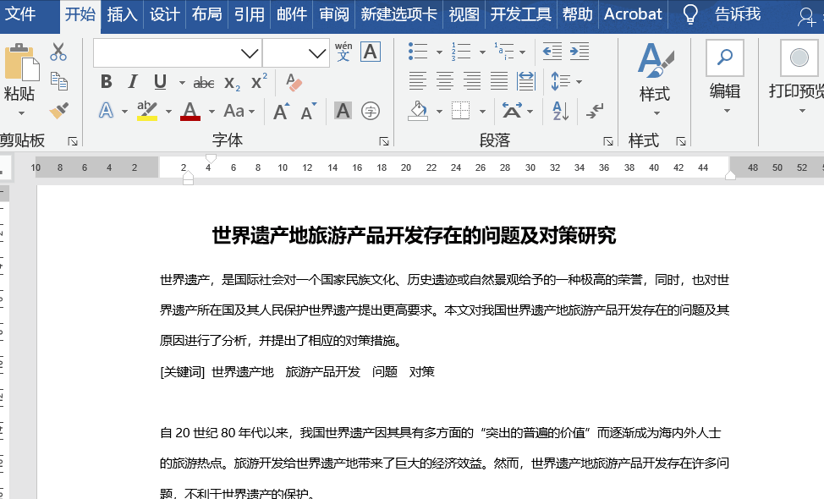
Task: Open the phonetic guide wén icon
Action: click(x=343, y=52)
